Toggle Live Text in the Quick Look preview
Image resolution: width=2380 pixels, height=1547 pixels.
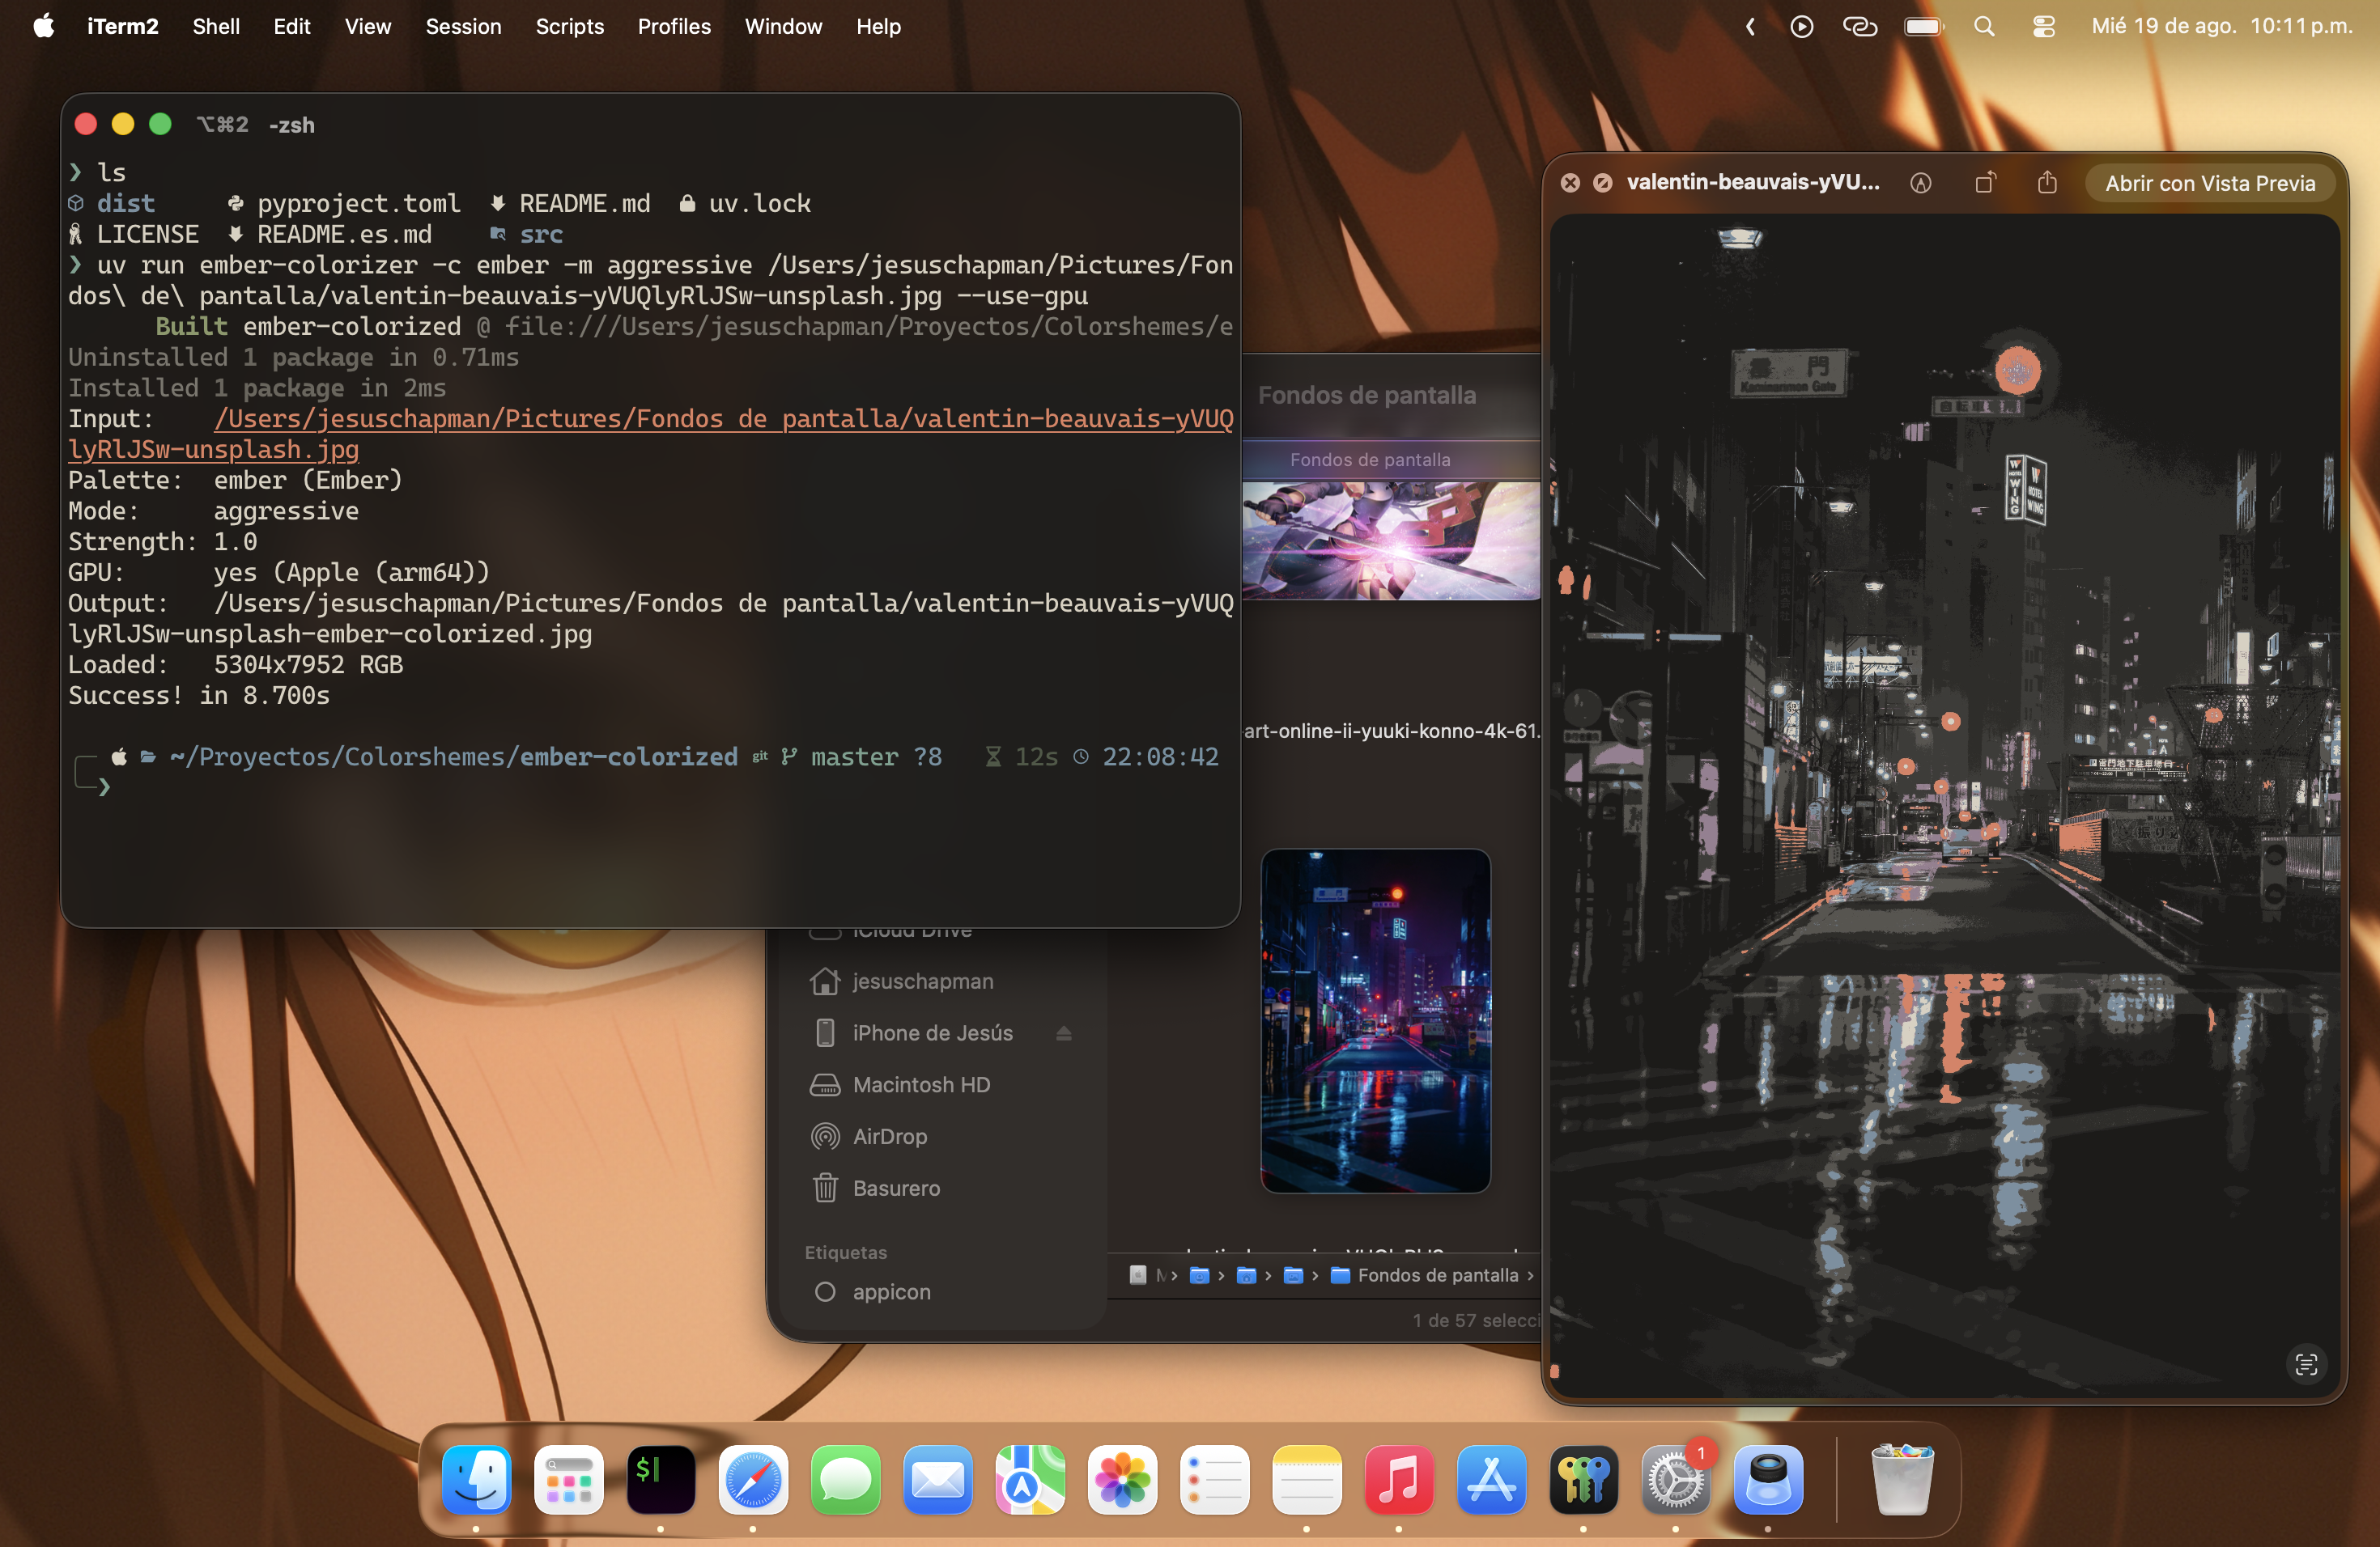(x=2306, y=1364)
